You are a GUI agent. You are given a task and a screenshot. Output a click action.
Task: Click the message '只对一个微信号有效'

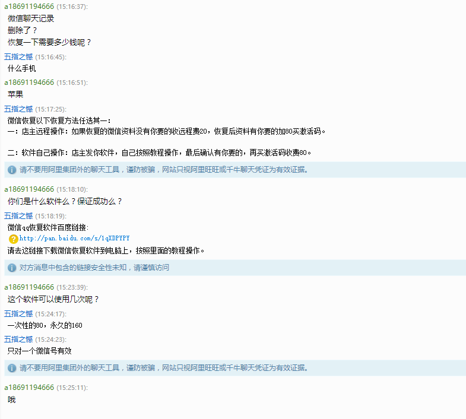pos(40,351)
